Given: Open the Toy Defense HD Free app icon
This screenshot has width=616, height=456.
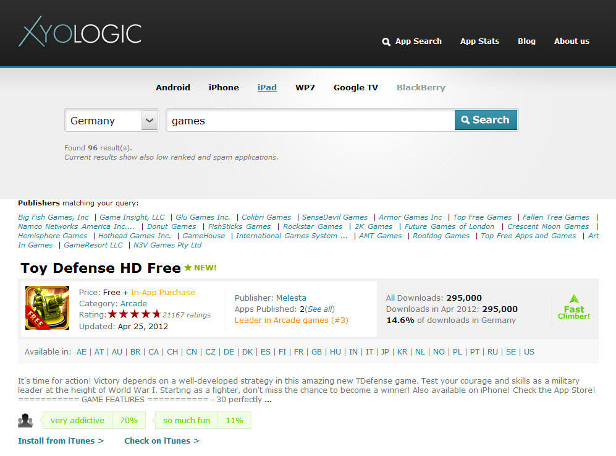Looking at the screenshot, I should pyautogui.click(x=47, y=308).
